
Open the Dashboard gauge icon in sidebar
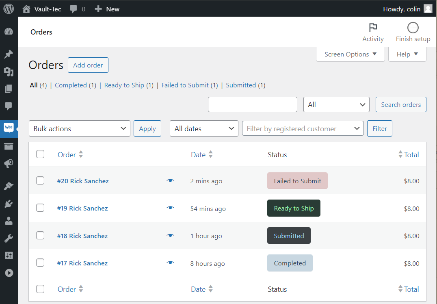point(9,32)
